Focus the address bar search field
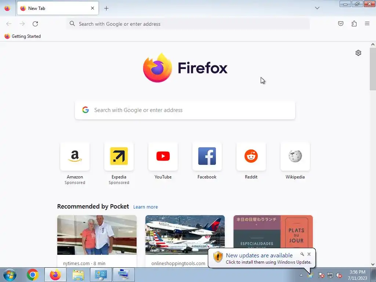 point(188,24)
